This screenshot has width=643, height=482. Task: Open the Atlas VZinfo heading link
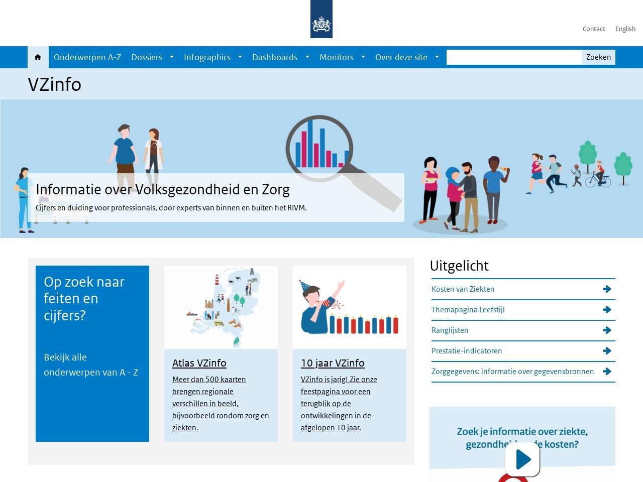coord(199,363)
